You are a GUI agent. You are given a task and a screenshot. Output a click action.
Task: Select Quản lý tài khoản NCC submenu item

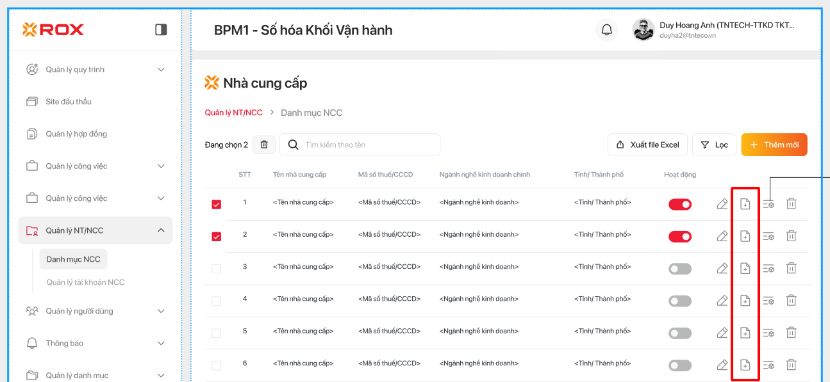point(85,282)
